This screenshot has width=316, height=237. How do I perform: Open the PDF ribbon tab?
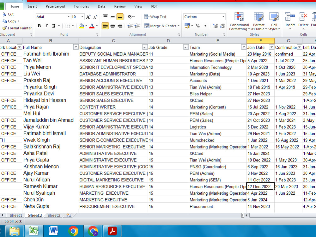[155, 6]
